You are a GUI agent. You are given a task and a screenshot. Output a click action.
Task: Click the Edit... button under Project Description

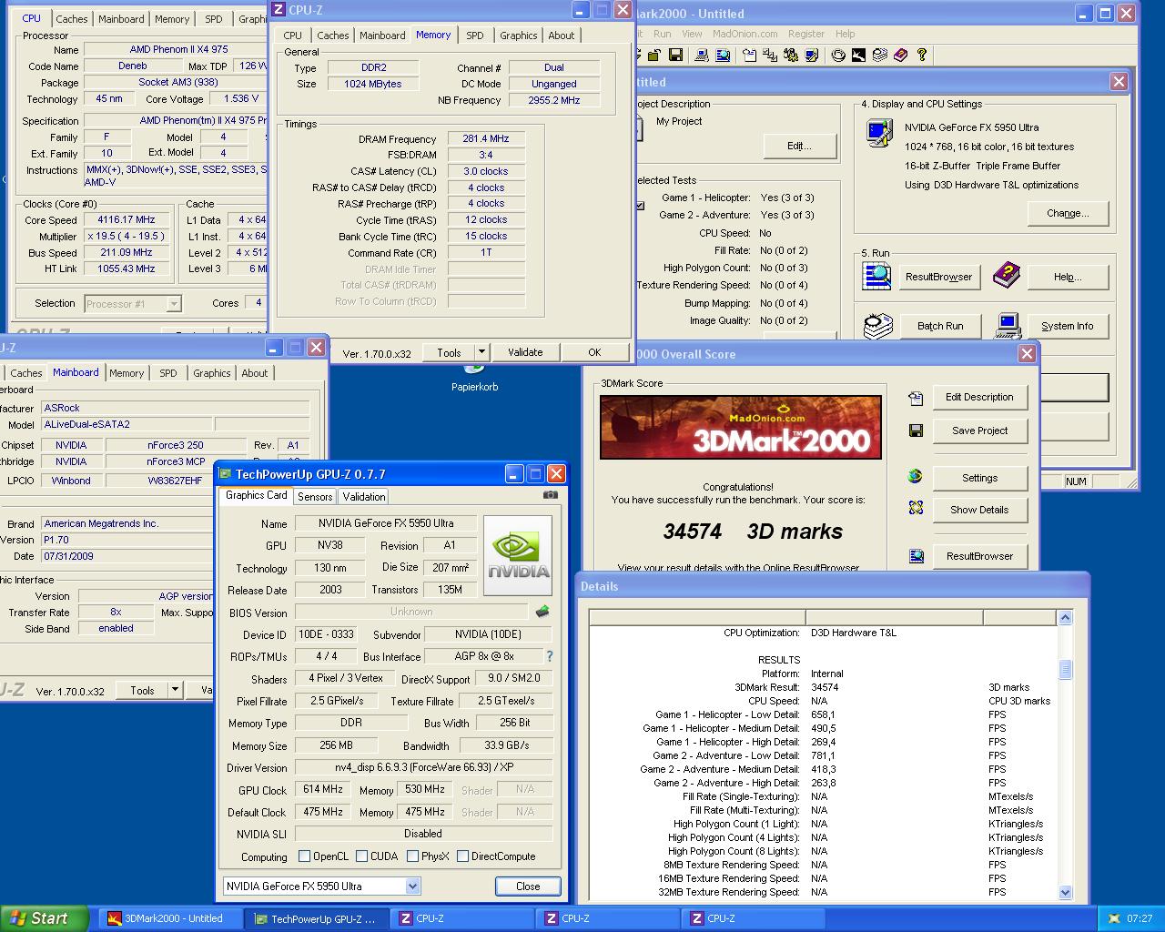pyautogui.click(x=799, y=146)
